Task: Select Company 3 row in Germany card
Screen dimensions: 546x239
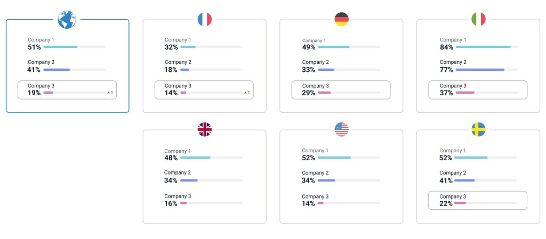Action: (341, 89)
